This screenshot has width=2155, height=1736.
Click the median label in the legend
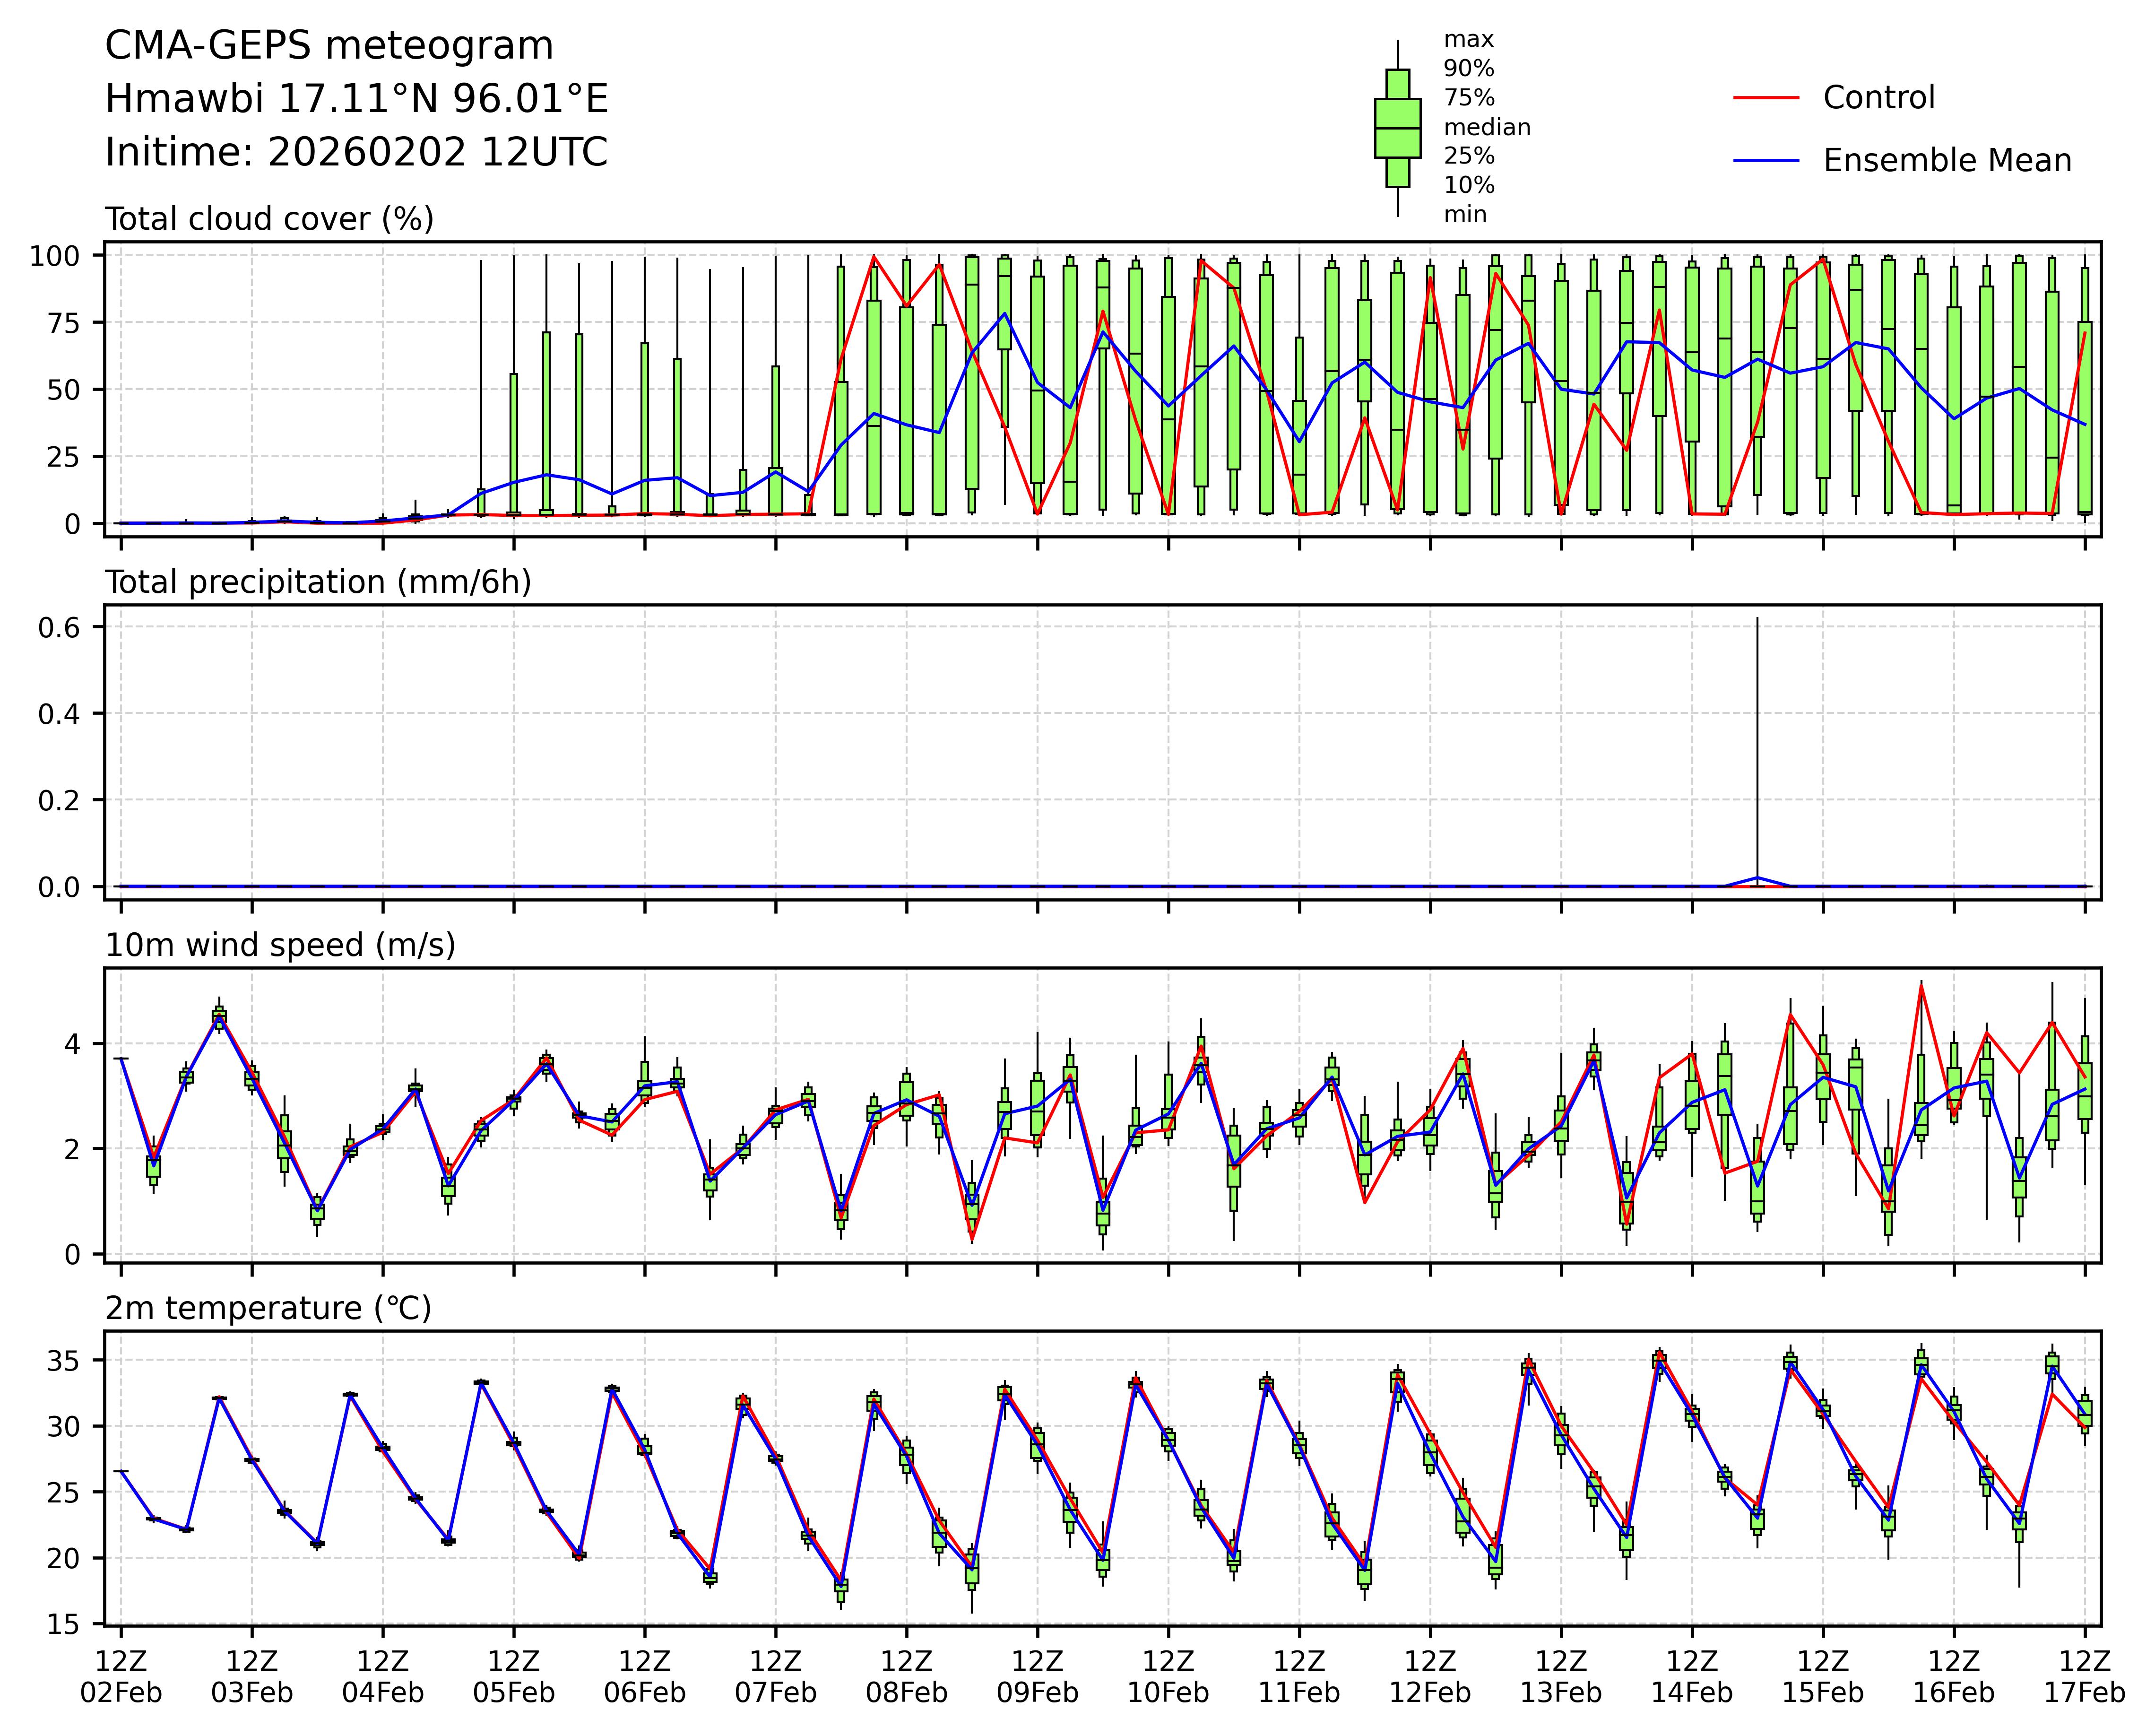click(1486, 128)
